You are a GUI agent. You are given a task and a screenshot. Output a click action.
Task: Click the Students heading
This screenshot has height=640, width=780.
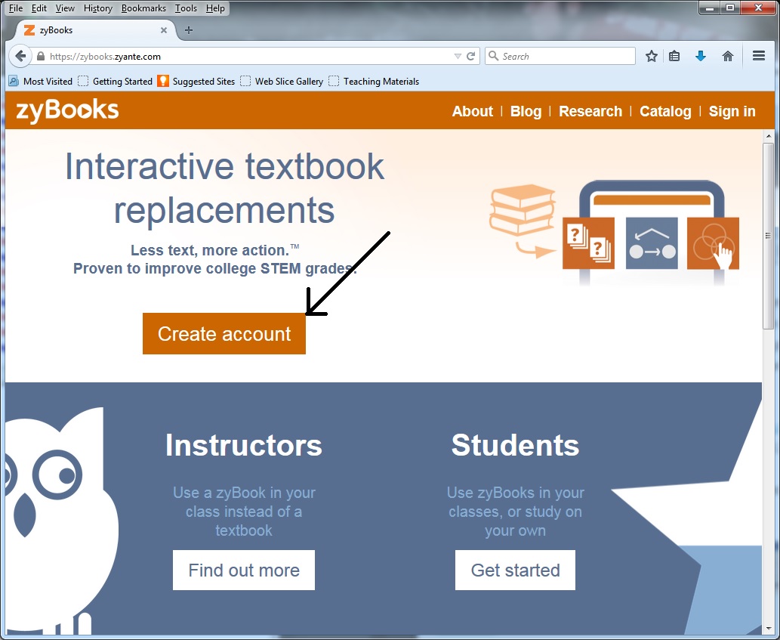tap(516, 445)
